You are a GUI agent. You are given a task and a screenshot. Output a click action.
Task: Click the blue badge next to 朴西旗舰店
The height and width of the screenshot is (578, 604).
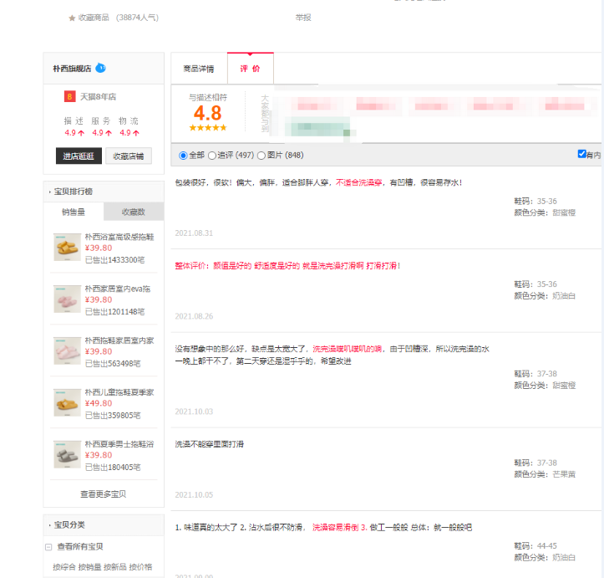tap(100, 69)
